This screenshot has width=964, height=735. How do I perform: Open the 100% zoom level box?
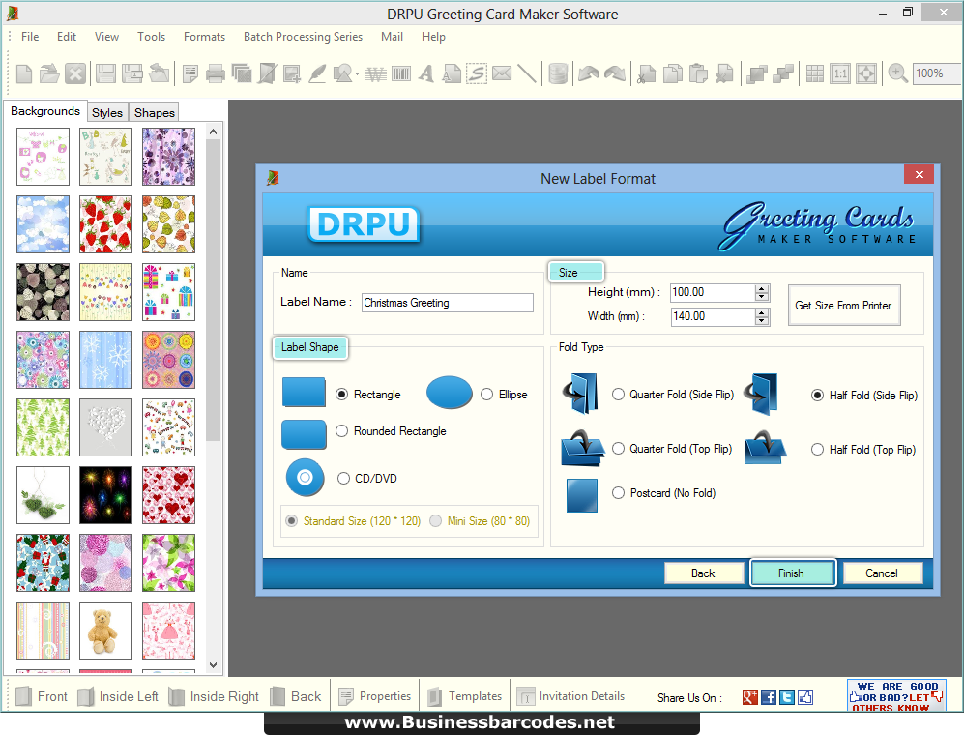(936, 73)
